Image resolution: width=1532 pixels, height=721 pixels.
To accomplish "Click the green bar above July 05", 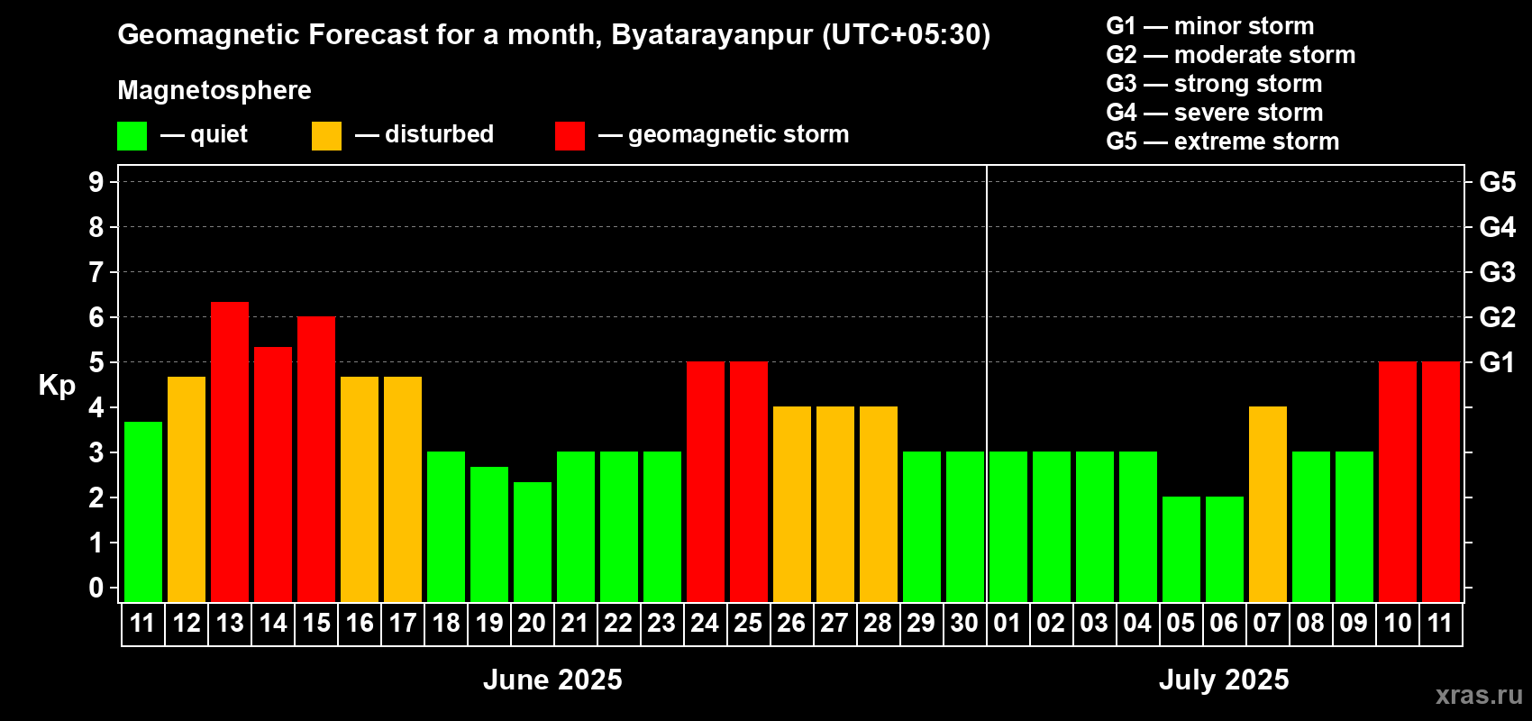I will pyautogui.click(x=1181, y=549).
